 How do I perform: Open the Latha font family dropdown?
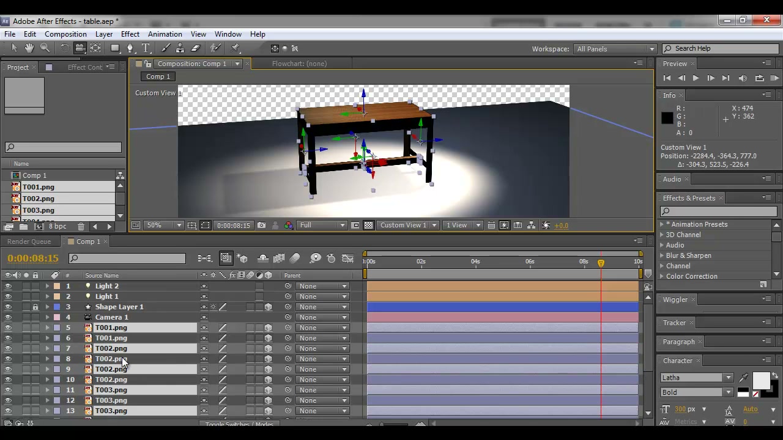click(696, 378)
